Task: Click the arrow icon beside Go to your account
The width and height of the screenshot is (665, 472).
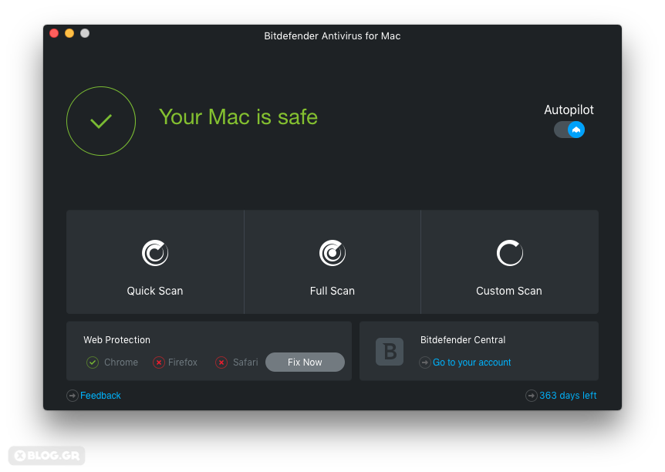Action: pos(425,362)
